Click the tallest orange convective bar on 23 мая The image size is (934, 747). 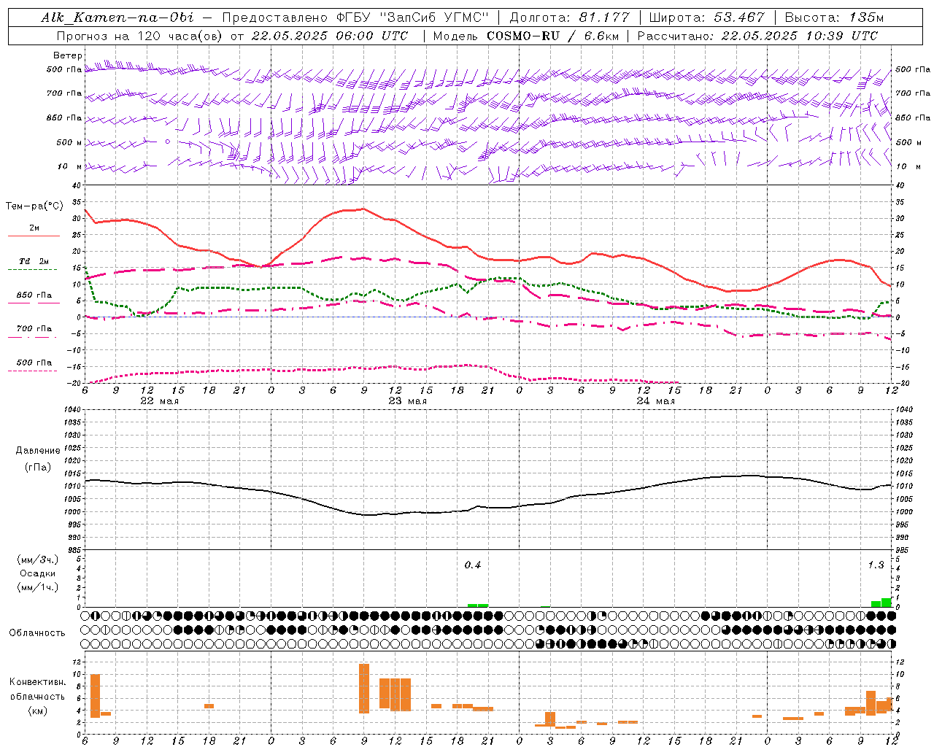click(x=364, y=689)
